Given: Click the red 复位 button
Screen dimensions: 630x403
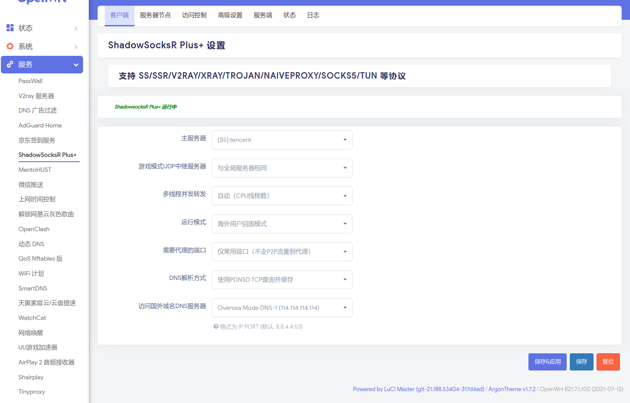Looking at the screenshot, I should [x=608, y=362].
